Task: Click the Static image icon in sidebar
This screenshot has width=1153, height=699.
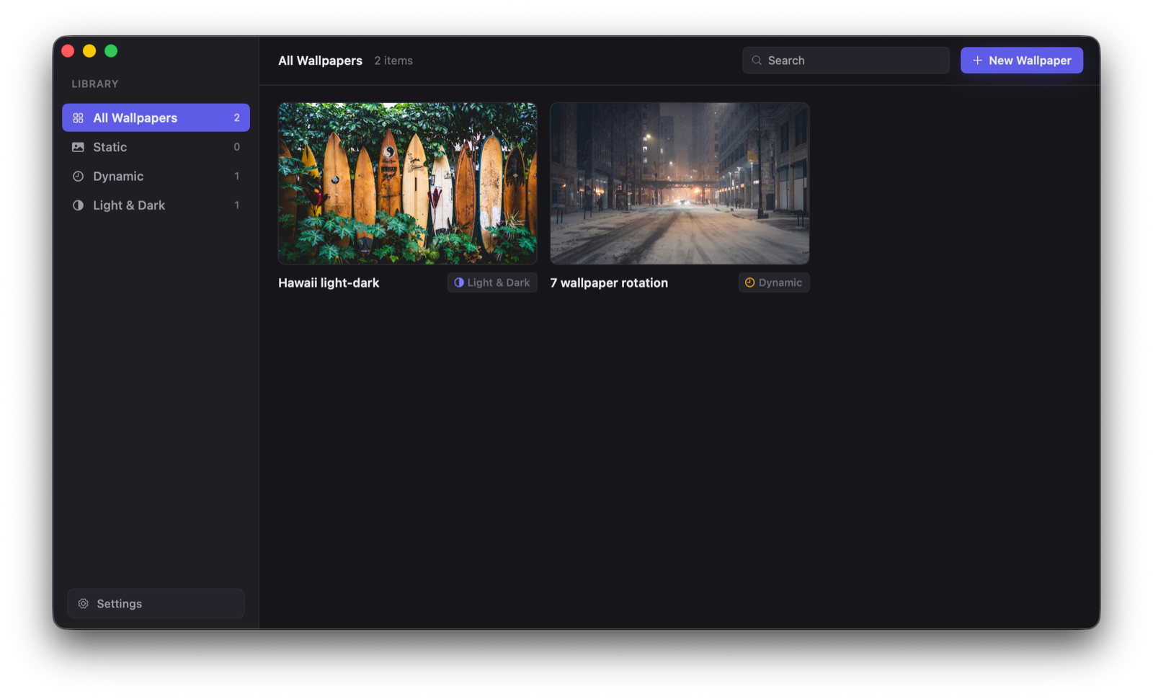Action: pos(78,147)
